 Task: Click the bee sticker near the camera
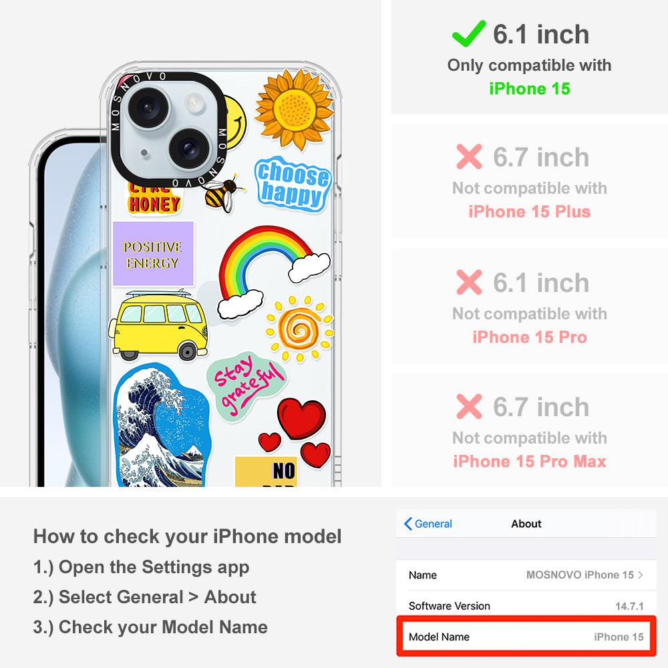[x=224, y=193]
